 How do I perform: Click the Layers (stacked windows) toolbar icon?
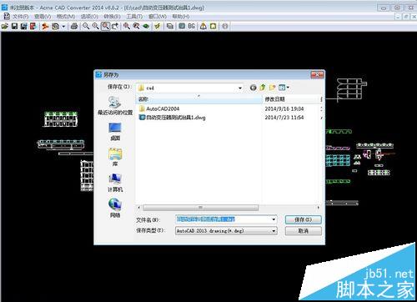170,26
